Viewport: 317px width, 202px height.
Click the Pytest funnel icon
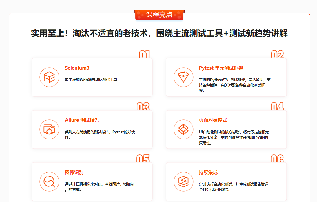click(183, 77)
